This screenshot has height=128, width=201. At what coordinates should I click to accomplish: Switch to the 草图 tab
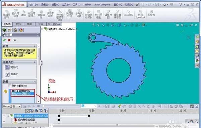pyautogui.click(x=29, y=24)
